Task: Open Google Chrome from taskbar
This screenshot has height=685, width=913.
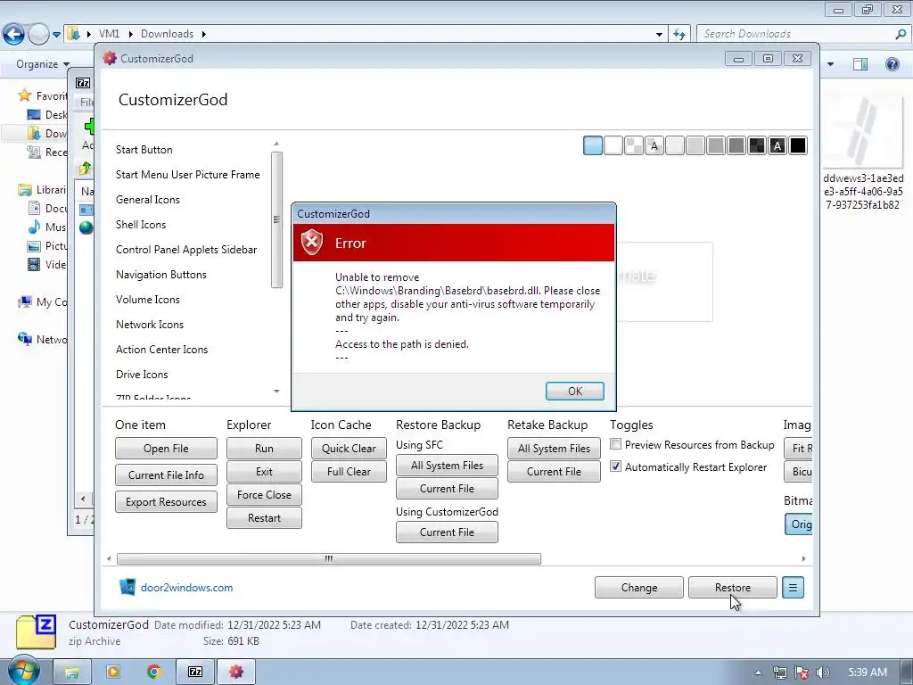Action: (153, 672)
